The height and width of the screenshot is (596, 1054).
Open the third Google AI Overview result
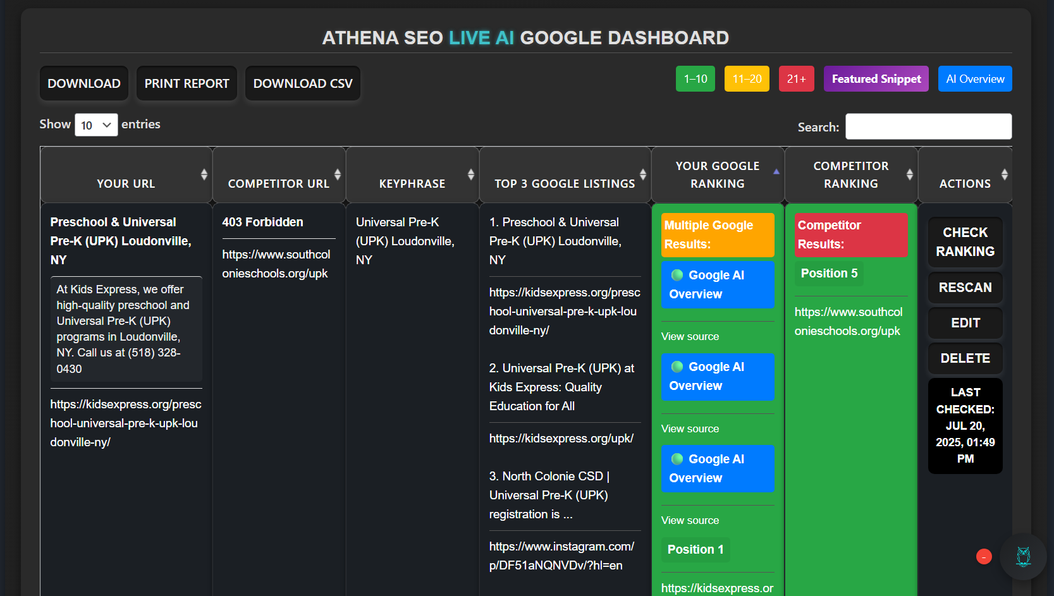tap(718, 468)
